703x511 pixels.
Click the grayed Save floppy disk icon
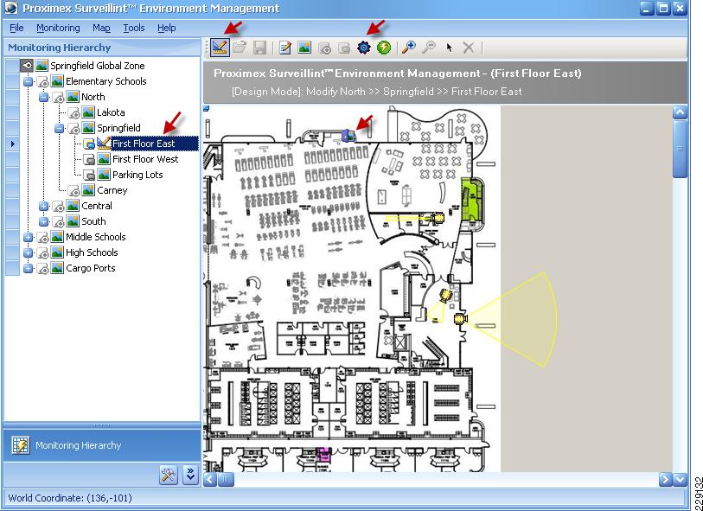(259, 48)
